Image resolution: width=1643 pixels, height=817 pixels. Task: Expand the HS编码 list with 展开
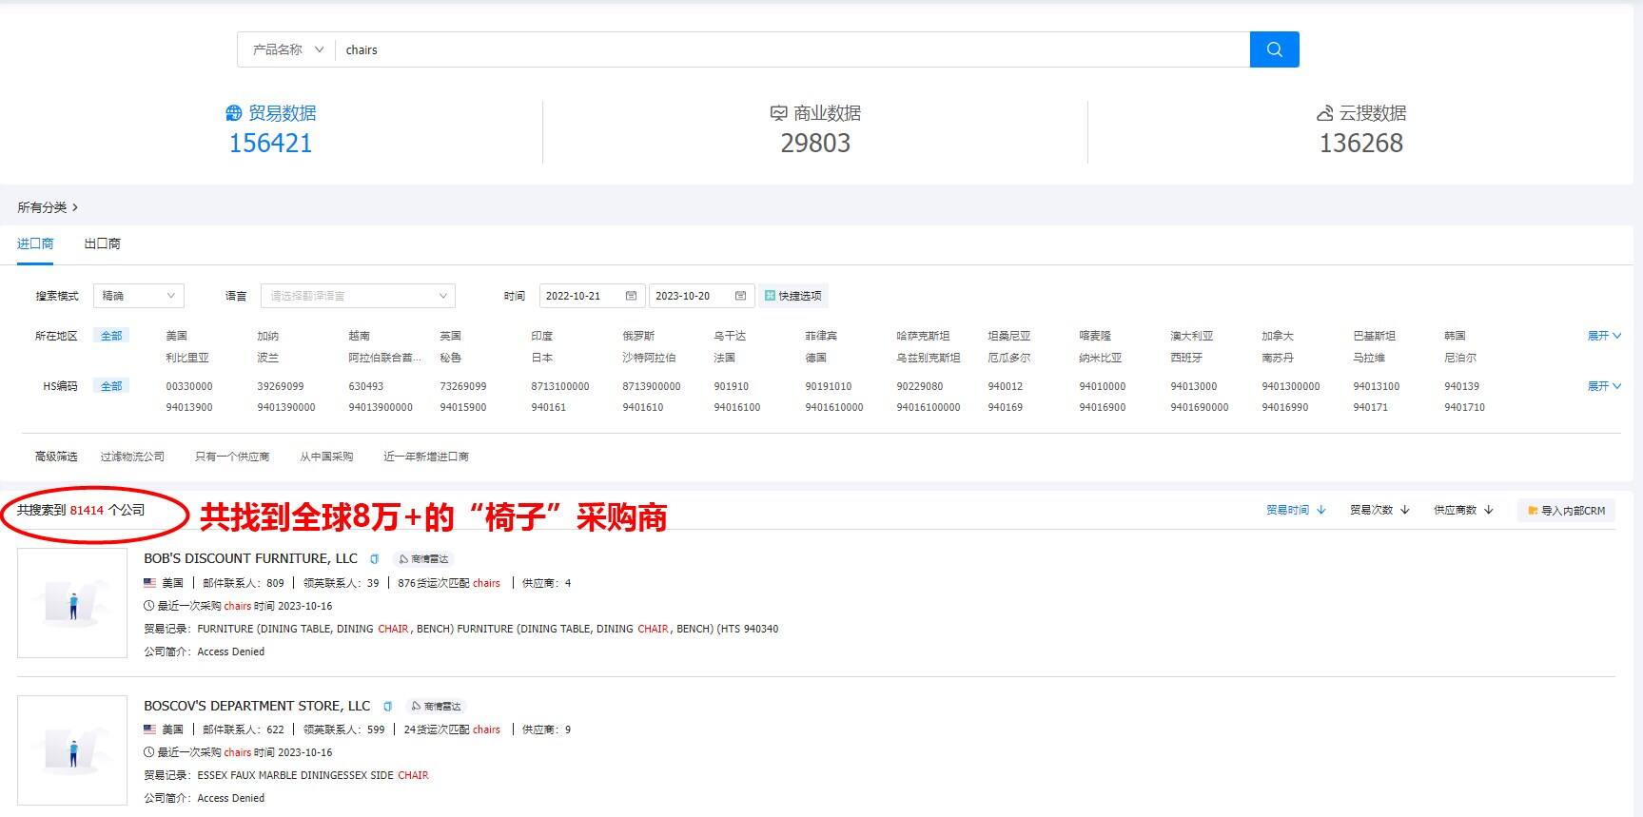coord(1604,386)
